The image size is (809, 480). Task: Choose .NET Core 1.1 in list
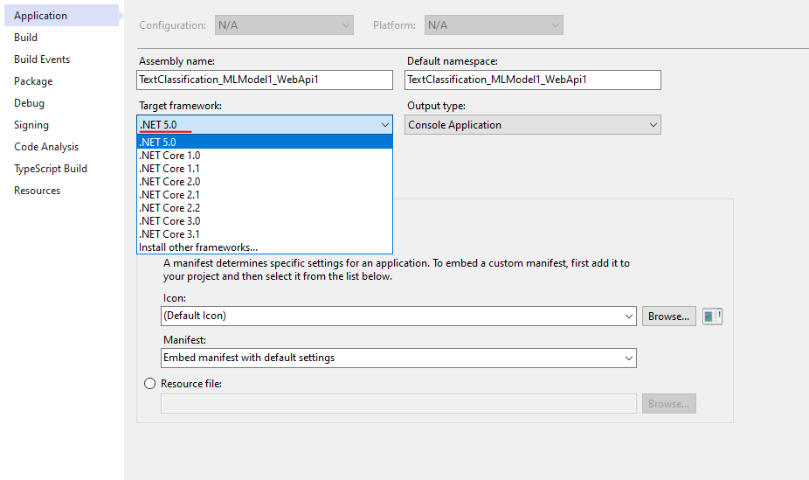pos(265,168)
